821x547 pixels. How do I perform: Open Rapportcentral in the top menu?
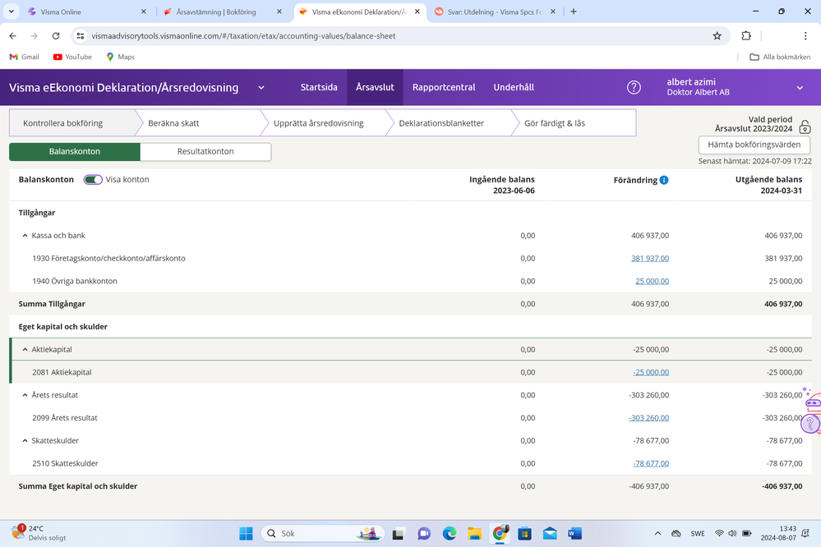click(x=444, y=87)
